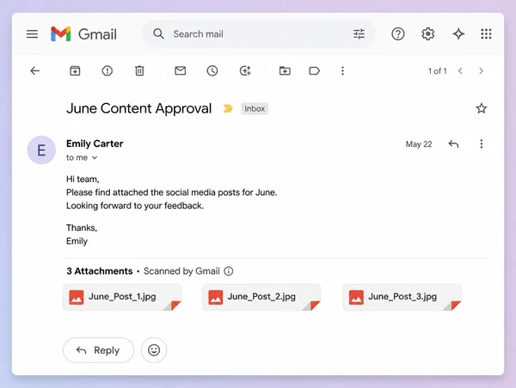Image resolution: width=516 pixels, height=388 pixels.
Task: Add an emoji reaction
Action: pyautogui.click(x=154, y=350)
